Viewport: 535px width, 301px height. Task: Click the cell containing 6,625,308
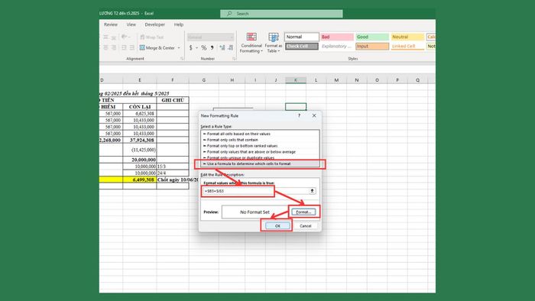click(140, 114)
